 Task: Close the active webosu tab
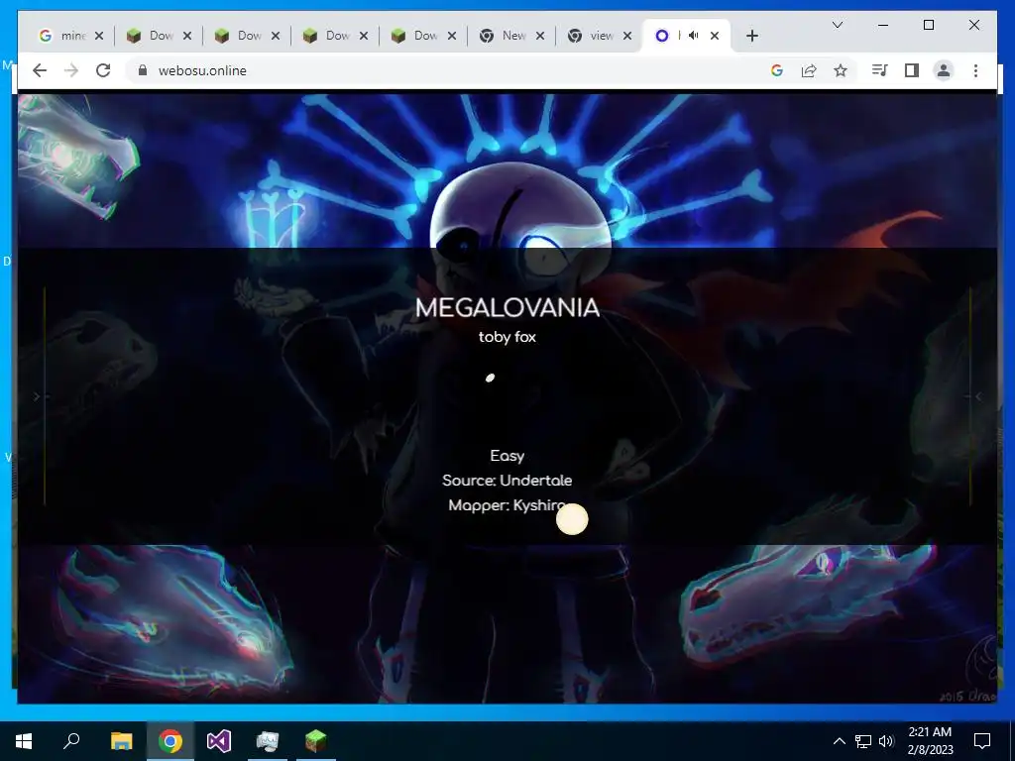pyautogui.click(x=715, y=36)
